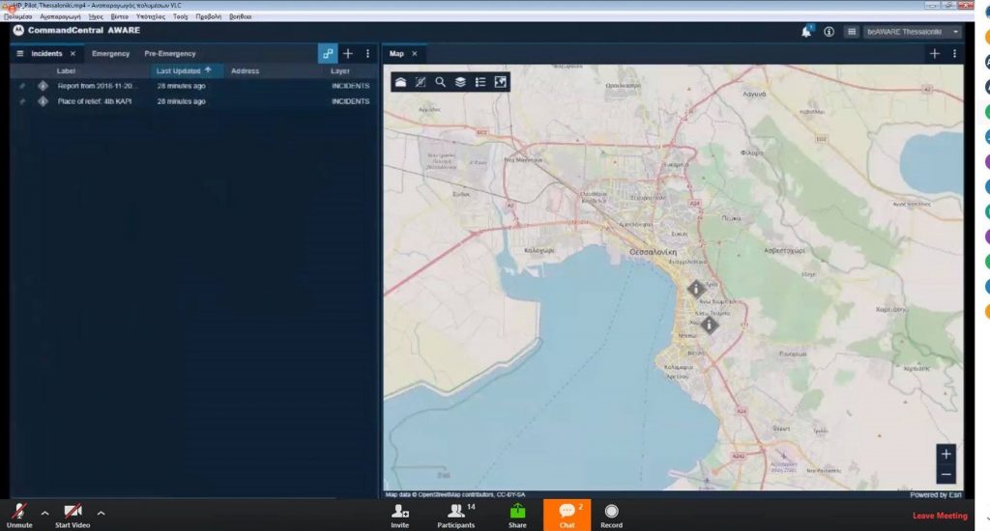Open Zoom Chat panel
The width and height of the screenshot is (990, 531).
coord(567,516)
